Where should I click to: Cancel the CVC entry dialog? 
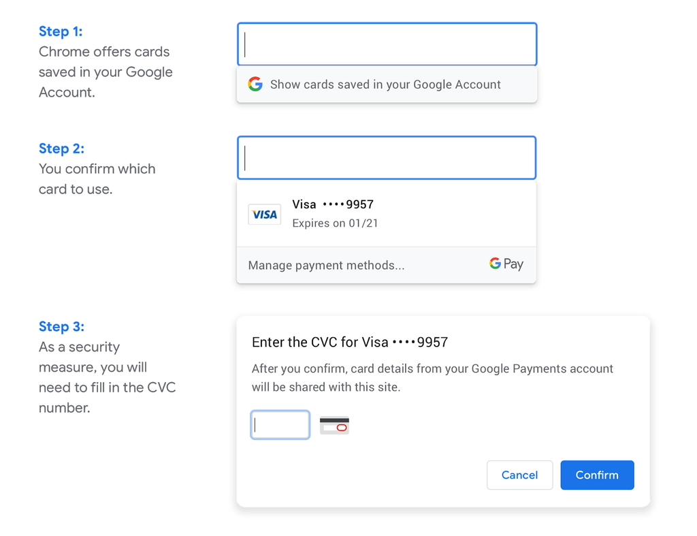(519, 475)
